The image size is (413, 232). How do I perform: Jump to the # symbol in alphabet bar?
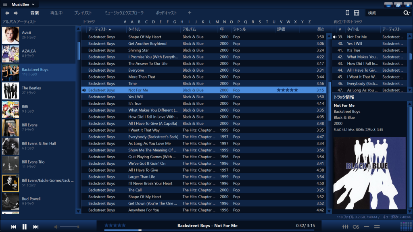[125, 22]
